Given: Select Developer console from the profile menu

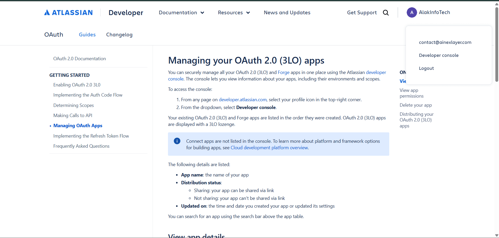Looking at the screenshot, I should pos(439,55).
